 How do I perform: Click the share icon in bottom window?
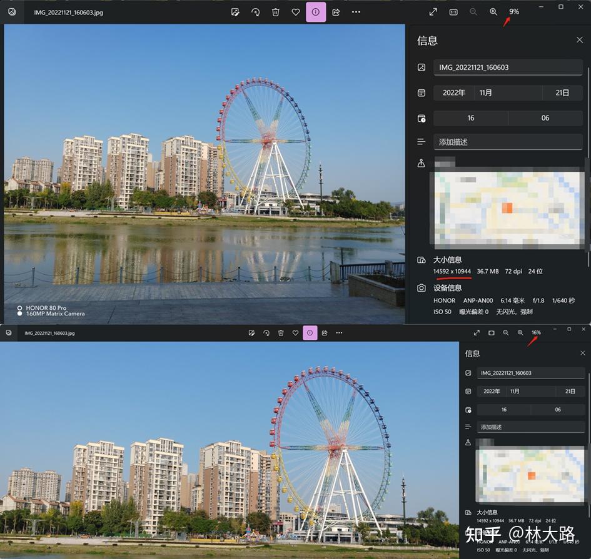325,333
